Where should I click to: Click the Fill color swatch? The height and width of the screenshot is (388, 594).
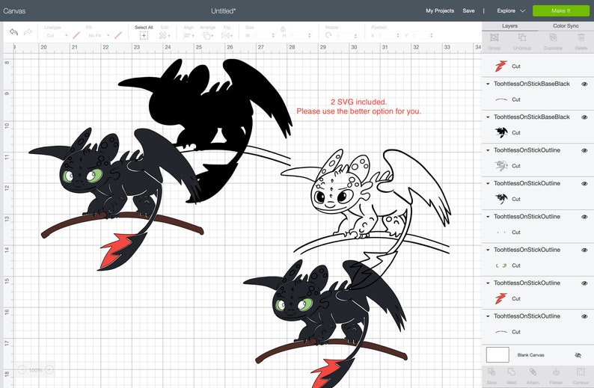point(118,36)
